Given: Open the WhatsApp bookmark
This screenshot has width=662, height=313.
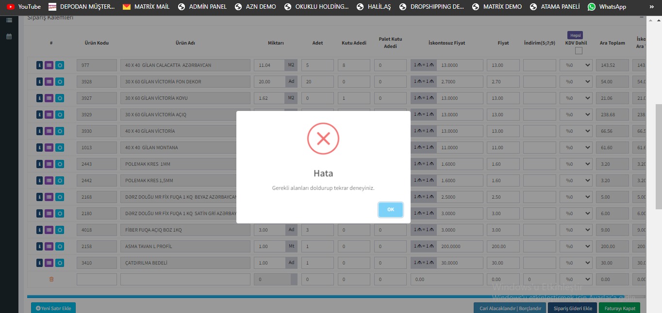Looking at the screenshot, I should click(x=607, y=7).
